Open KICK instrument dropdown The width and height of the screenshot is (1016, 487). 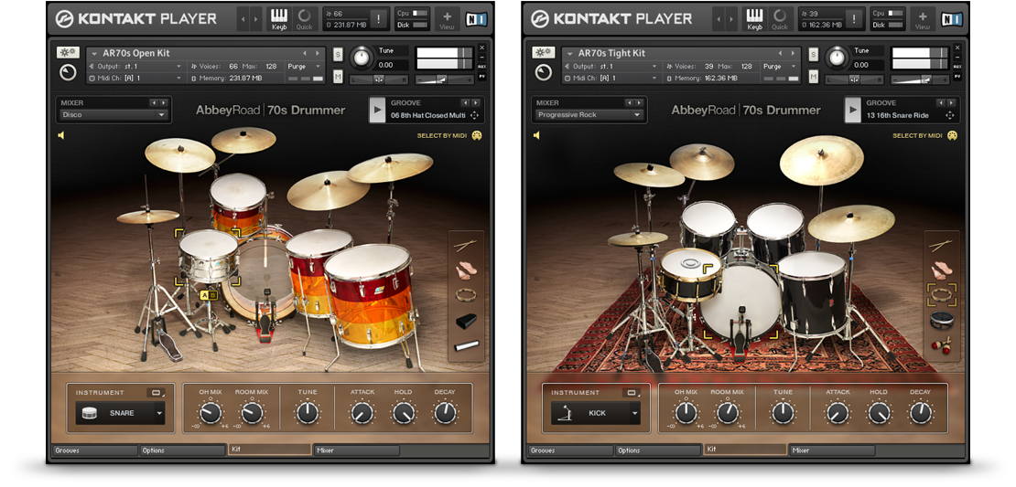[596, 413]
